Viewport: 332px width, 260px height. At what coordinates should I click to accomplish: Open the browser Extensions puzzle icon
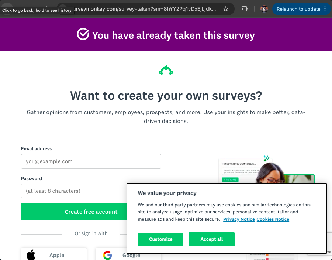[244, 9]
